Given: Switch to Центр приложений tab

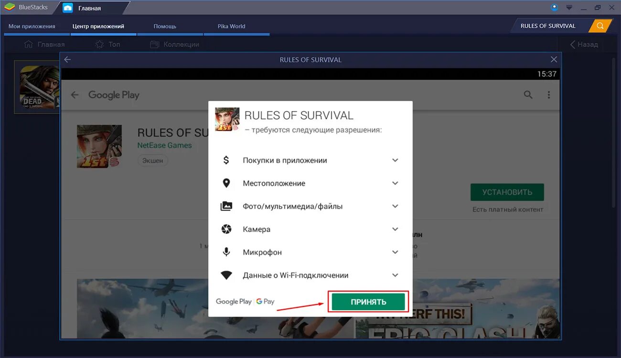Looking at the screenshot, I should (x=98, y=26).
